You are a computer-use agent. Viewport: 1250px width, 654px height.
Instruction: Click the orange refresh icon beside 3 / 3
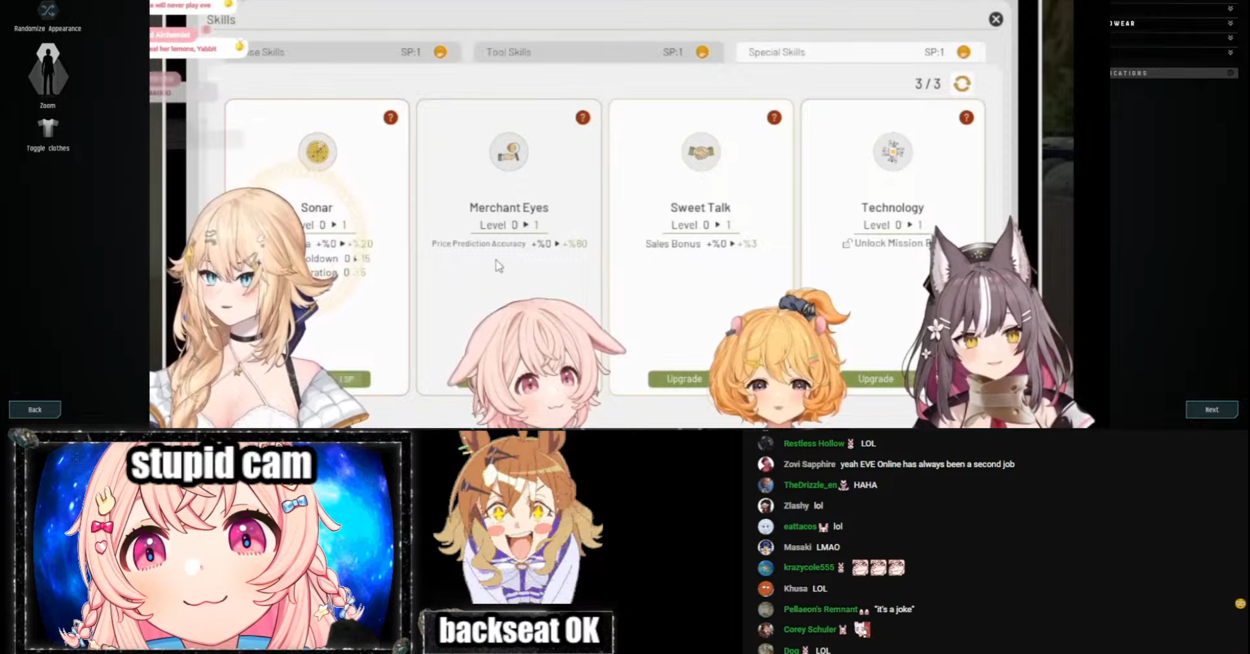pos(962,84)
